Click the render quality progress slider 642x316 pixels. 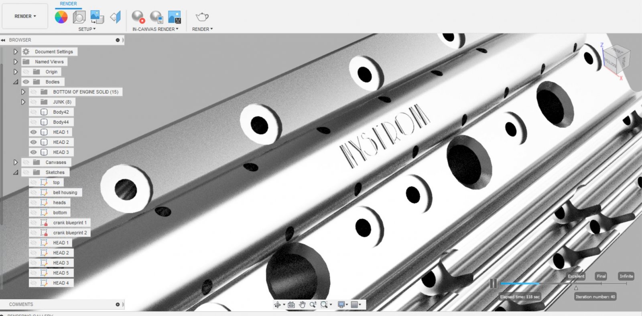tap(563, 284)
